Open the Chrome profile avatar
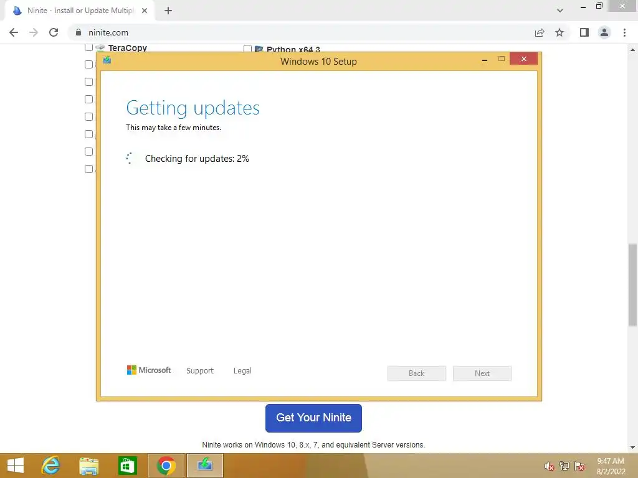The width and height of the screenshot is (638, 478). (604, 32)
